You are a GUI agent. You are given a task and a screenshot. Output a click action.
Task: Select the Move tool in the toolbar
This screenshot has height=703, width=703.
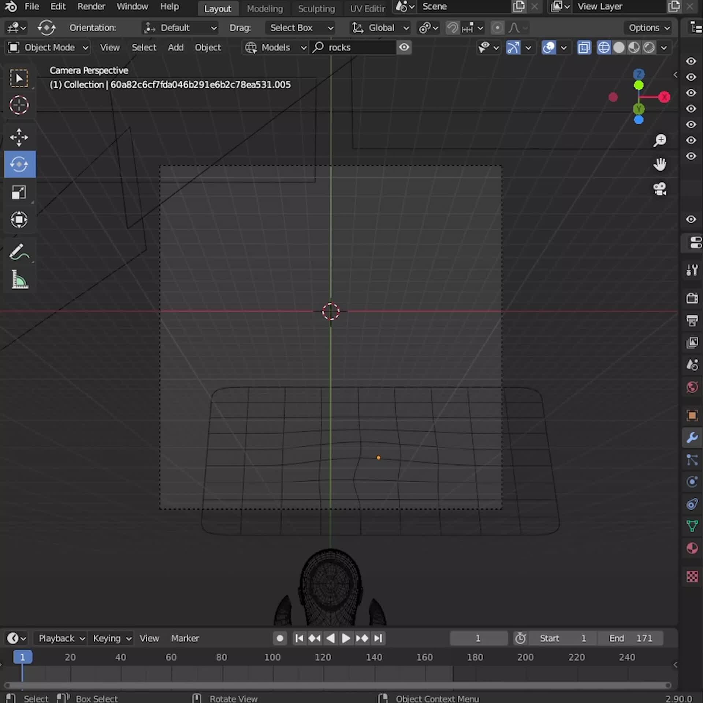19,137
